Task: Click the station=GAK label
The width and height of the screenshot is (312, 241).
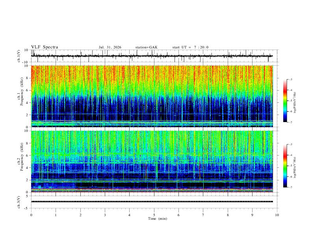Action: point(146,47)
